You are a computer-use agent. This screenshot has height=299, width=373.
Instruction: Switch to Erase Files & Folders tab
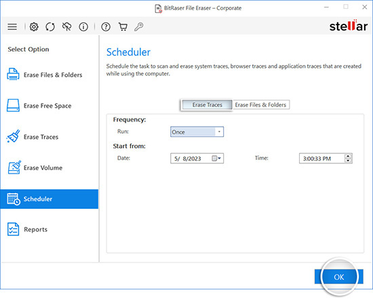pyautogui.click(x=260, y=105)
